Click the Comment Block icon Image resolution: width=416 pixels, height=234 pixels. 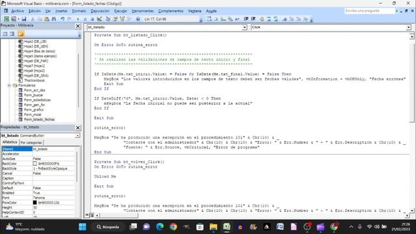coord(268,19)
